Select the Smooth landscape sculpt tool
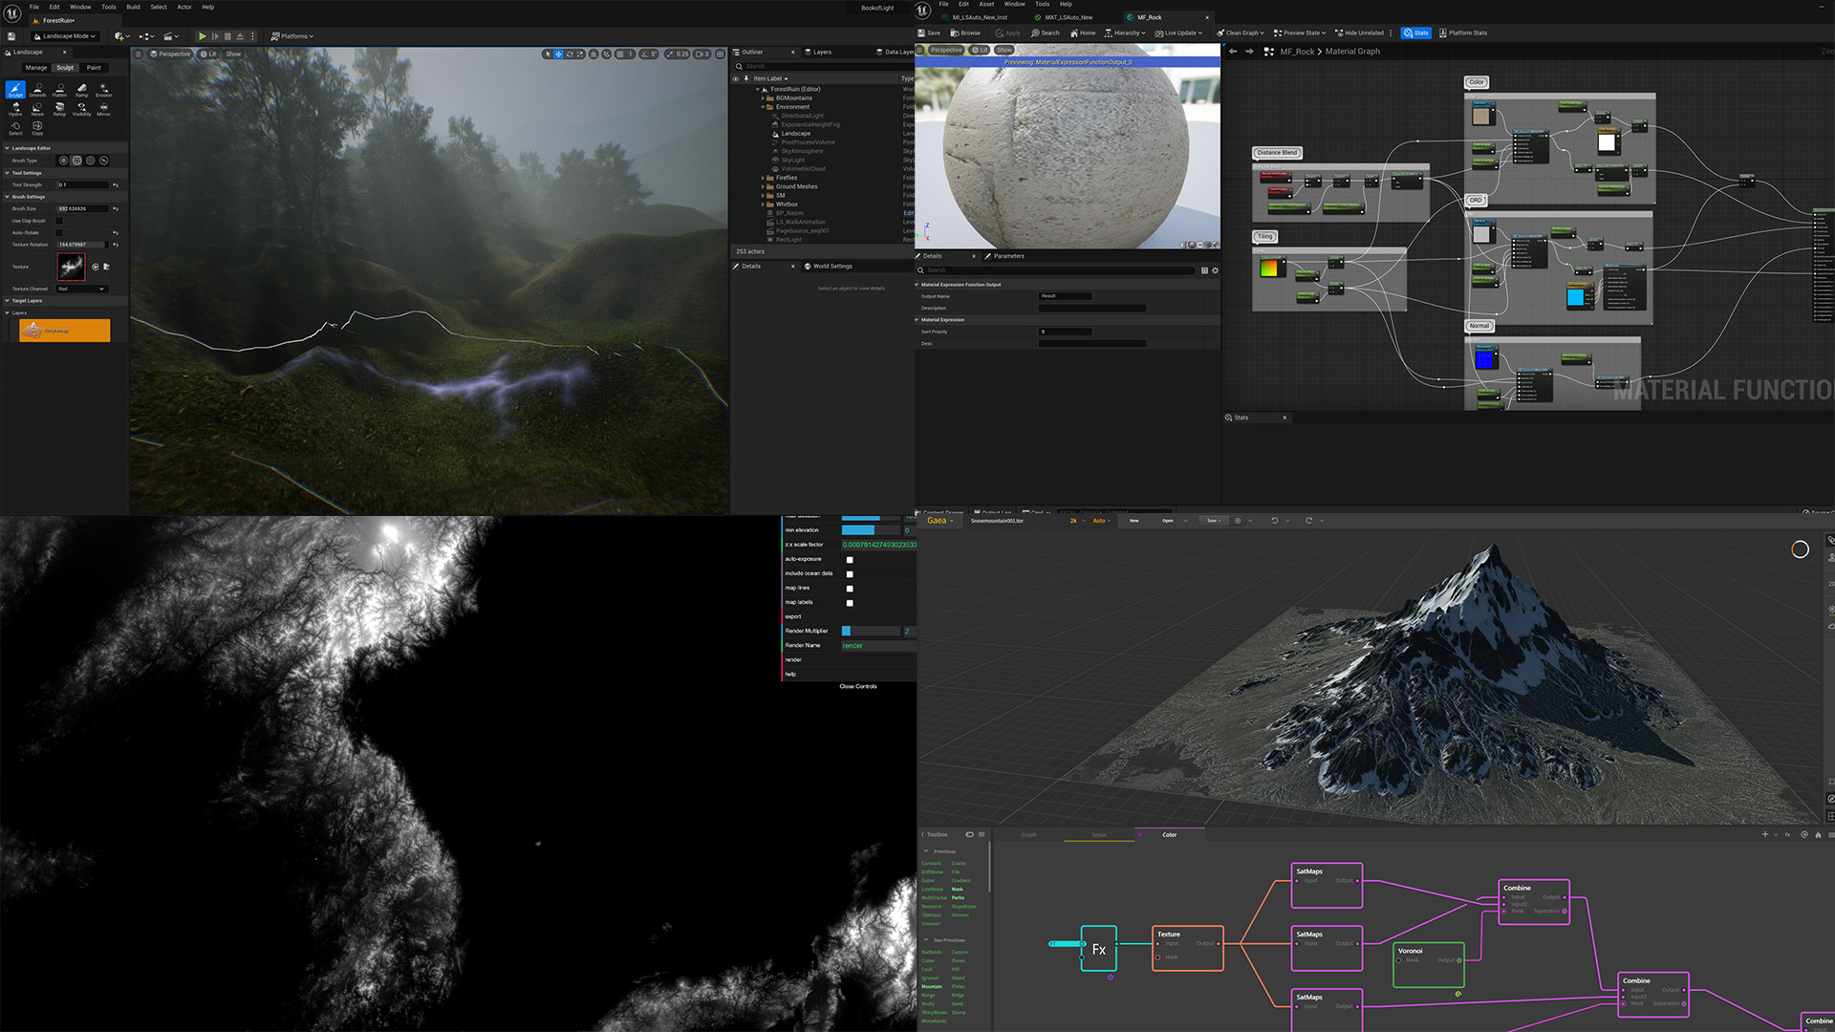Screen dimensions: 1835x1032 pos(37,89)
